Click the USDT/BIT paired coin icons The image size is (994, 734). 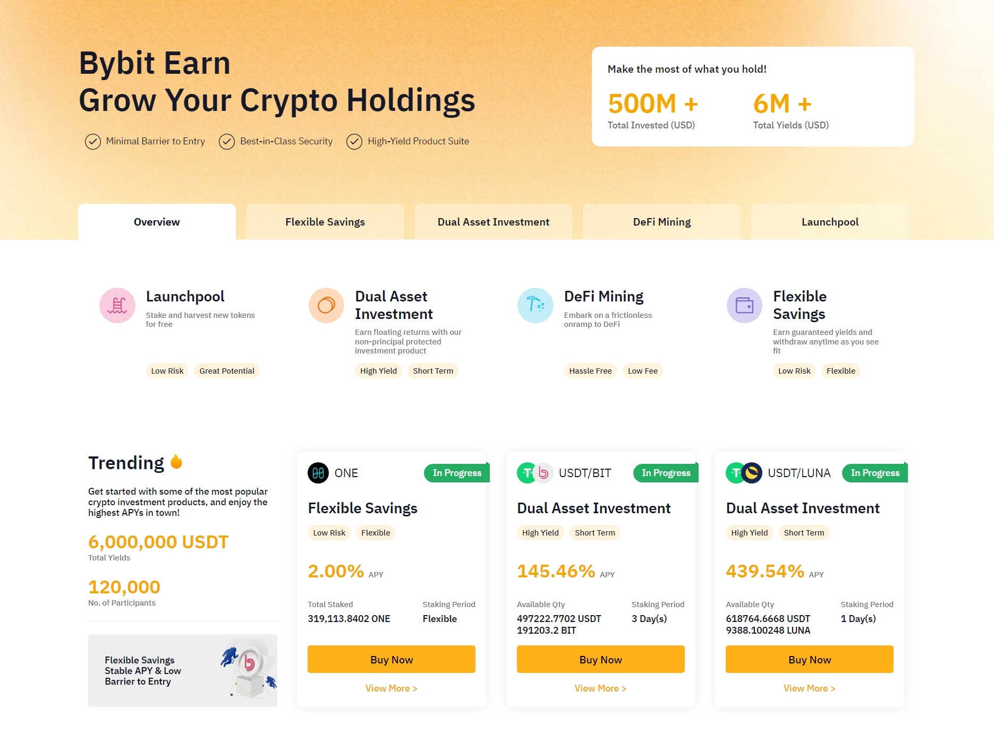coord(535,473)
